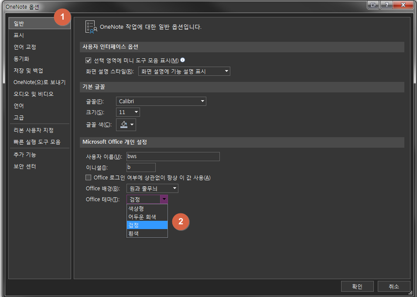Go to the 동기화 options
This screenshot has width=417, height=297.
pyautogui.click(x=39, y=59)
